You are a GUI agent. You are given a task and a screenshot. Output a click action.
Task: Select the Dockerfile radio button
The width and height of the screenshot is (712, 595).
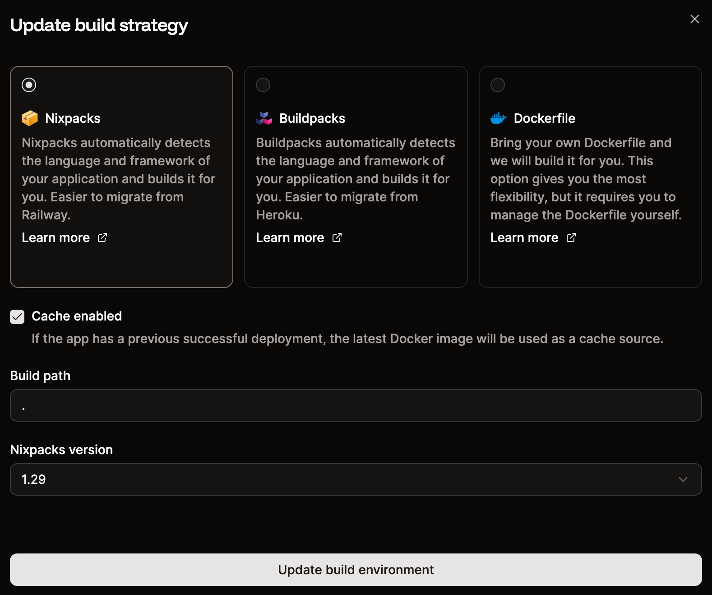pyautogui.click(x=498, y=85)
